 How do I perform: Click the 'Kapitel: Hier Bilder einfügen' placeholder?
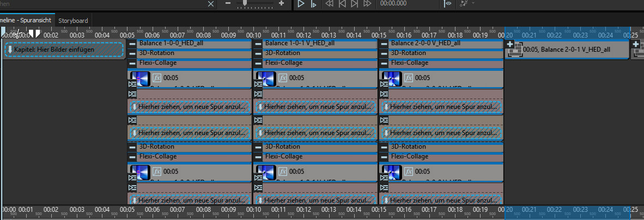[x=64, y=50]
